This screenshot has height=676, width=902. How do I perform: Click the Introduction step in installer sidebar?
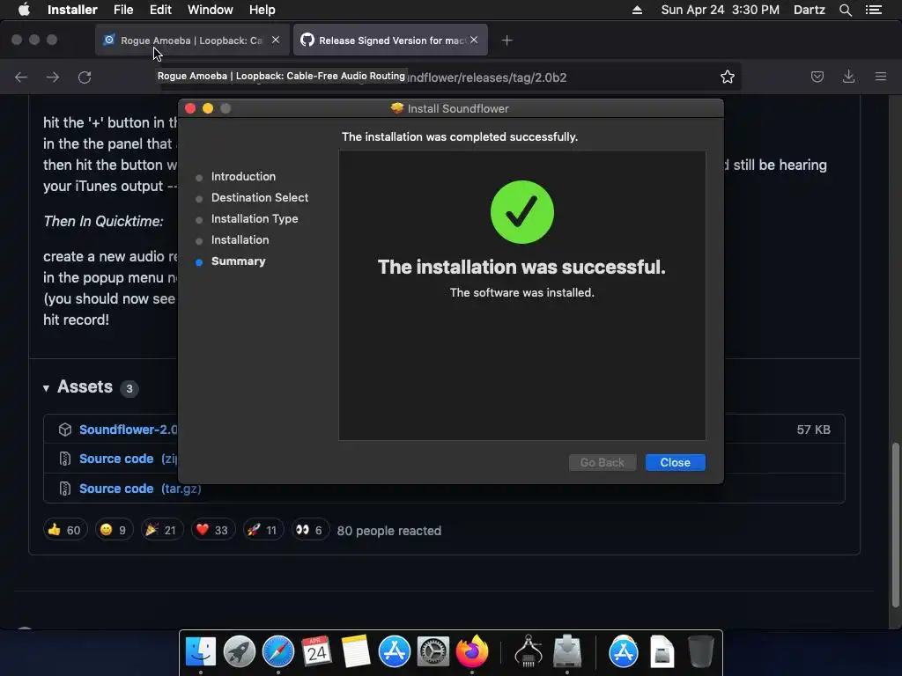tap(243, 176)
